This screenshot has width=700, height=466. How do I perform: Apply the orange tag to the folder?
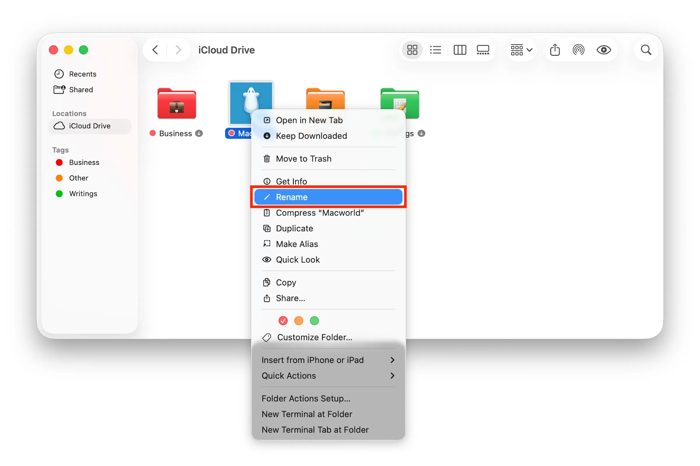click(x=299, y=321)
